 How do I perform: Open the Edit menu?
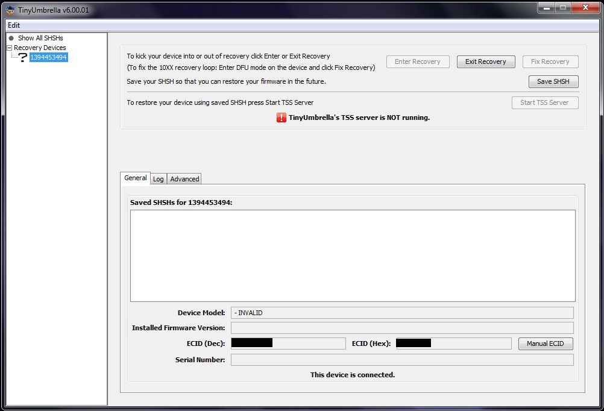(14, 25)
